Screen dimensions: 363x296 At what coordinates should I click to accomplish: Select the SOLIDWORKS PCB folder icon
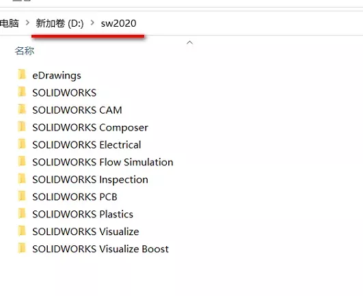click(x=22, y=196)
